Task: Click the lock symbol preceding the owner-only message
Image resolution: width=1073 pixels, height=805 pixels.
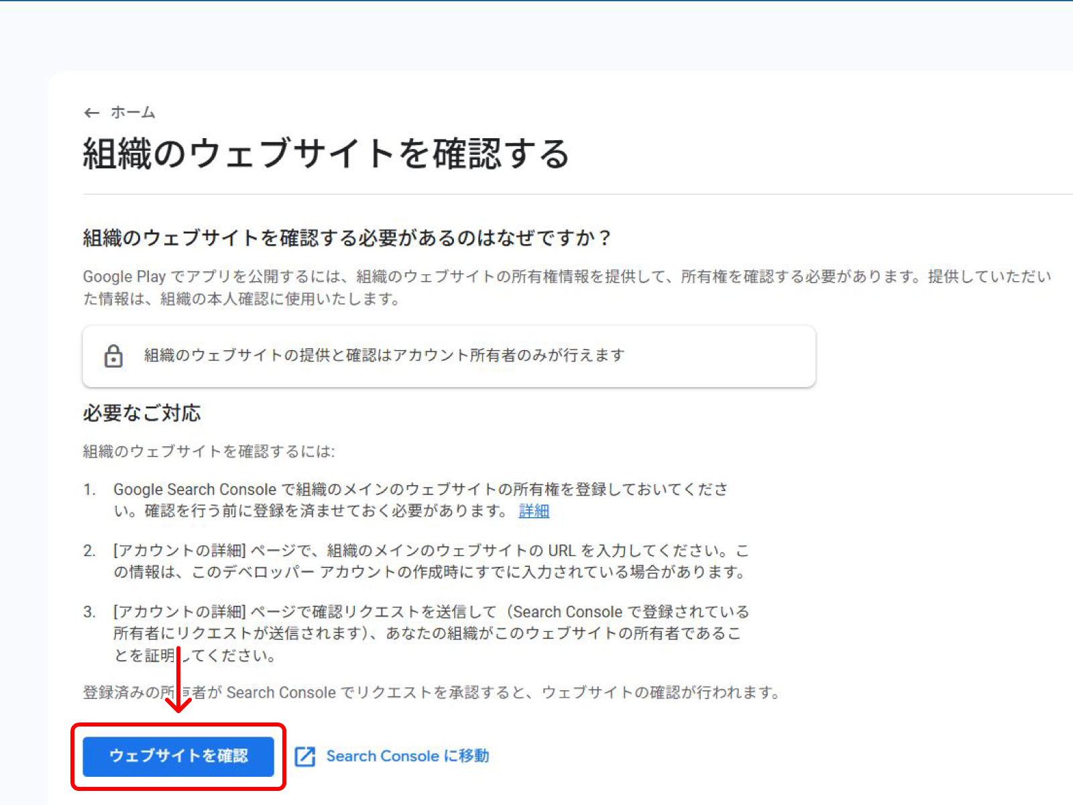Action: [113, 356]
